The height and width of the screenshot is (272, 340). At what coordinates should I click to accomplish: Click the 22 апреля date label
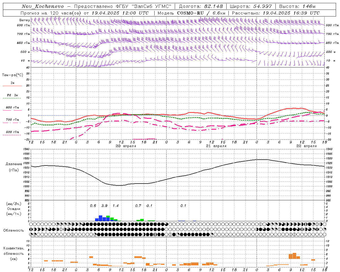point(306,146)
